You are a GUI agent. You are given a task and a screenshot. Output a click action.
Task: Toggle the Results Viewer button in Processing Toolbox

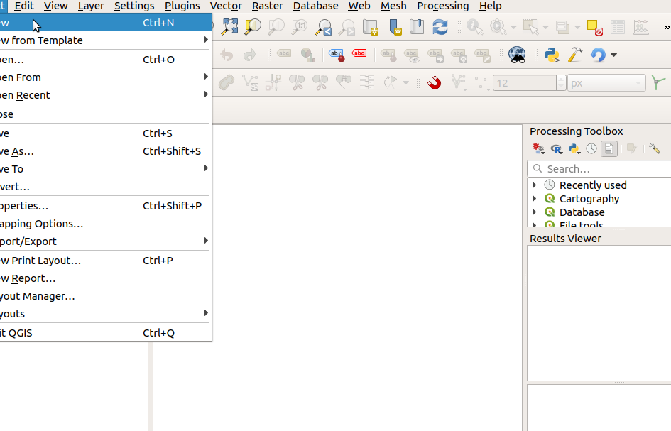point(609,148)
